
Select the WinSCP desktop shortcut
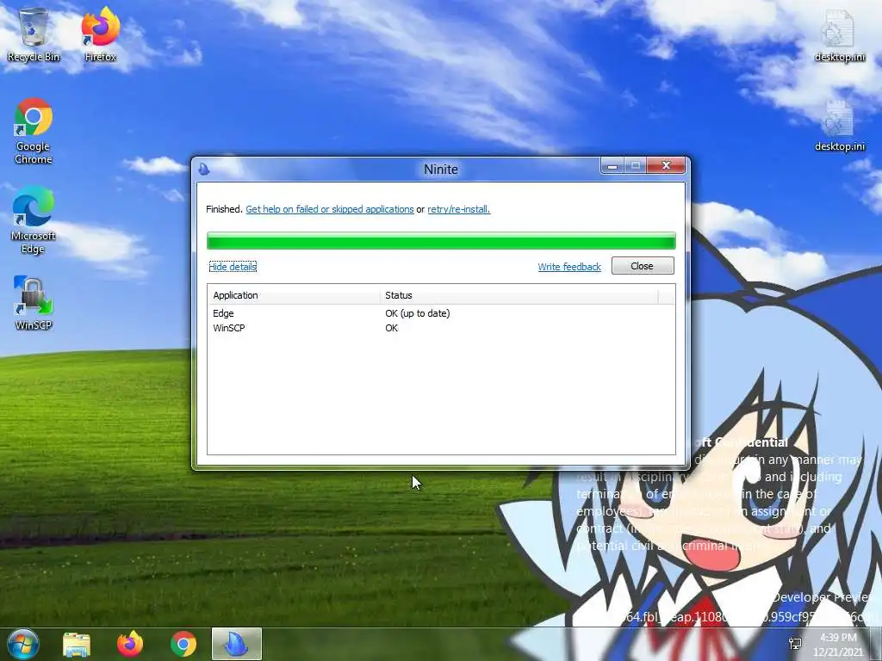point(34,302)
